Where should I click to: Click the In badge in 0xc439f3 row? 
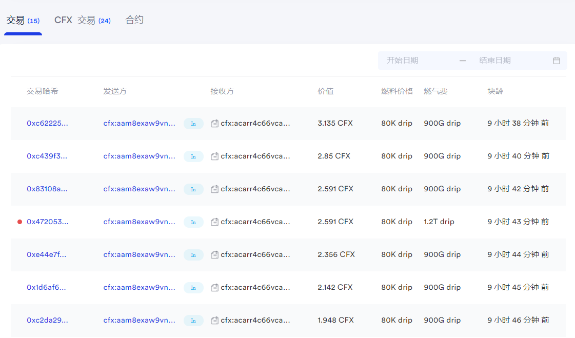pos(193,156)
